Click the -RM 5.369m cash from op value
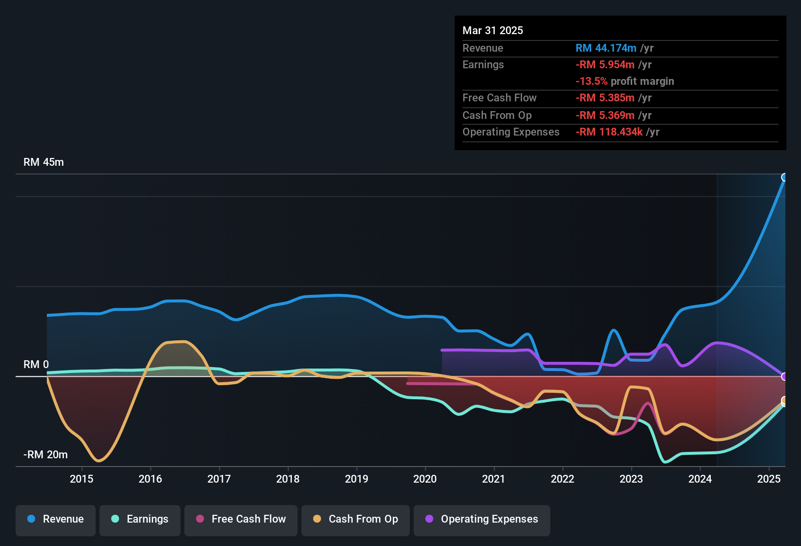801x546 pixels. click(x=605, y=115)
